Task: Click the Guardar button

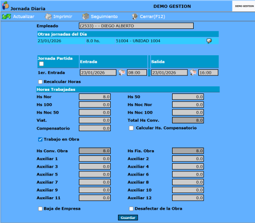Action: (128, 218)
